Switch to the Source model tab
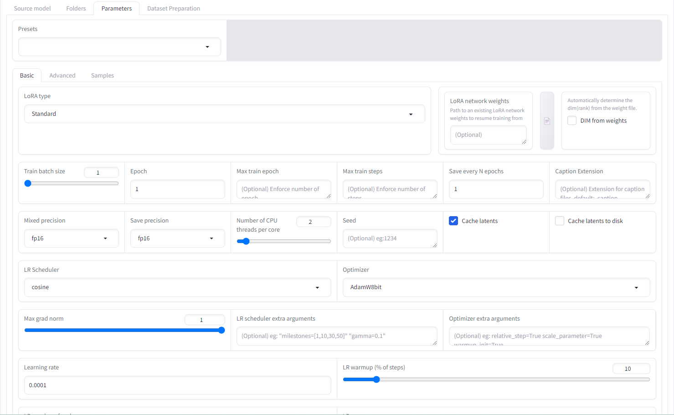This screenshot has height=415, width=674. [32, 9]
